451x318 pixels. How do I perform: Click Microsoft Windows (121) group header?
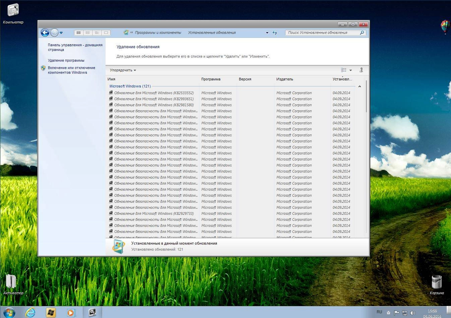[x=130, y=86]
